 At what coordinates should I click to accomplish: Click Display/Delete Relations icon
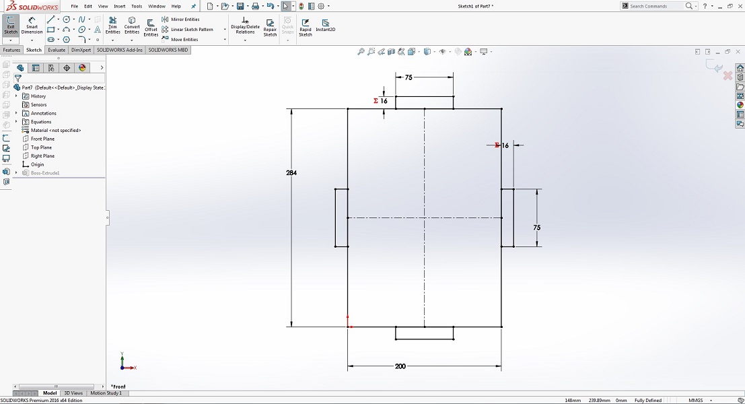pyautogui.click(x=245, y=26)
